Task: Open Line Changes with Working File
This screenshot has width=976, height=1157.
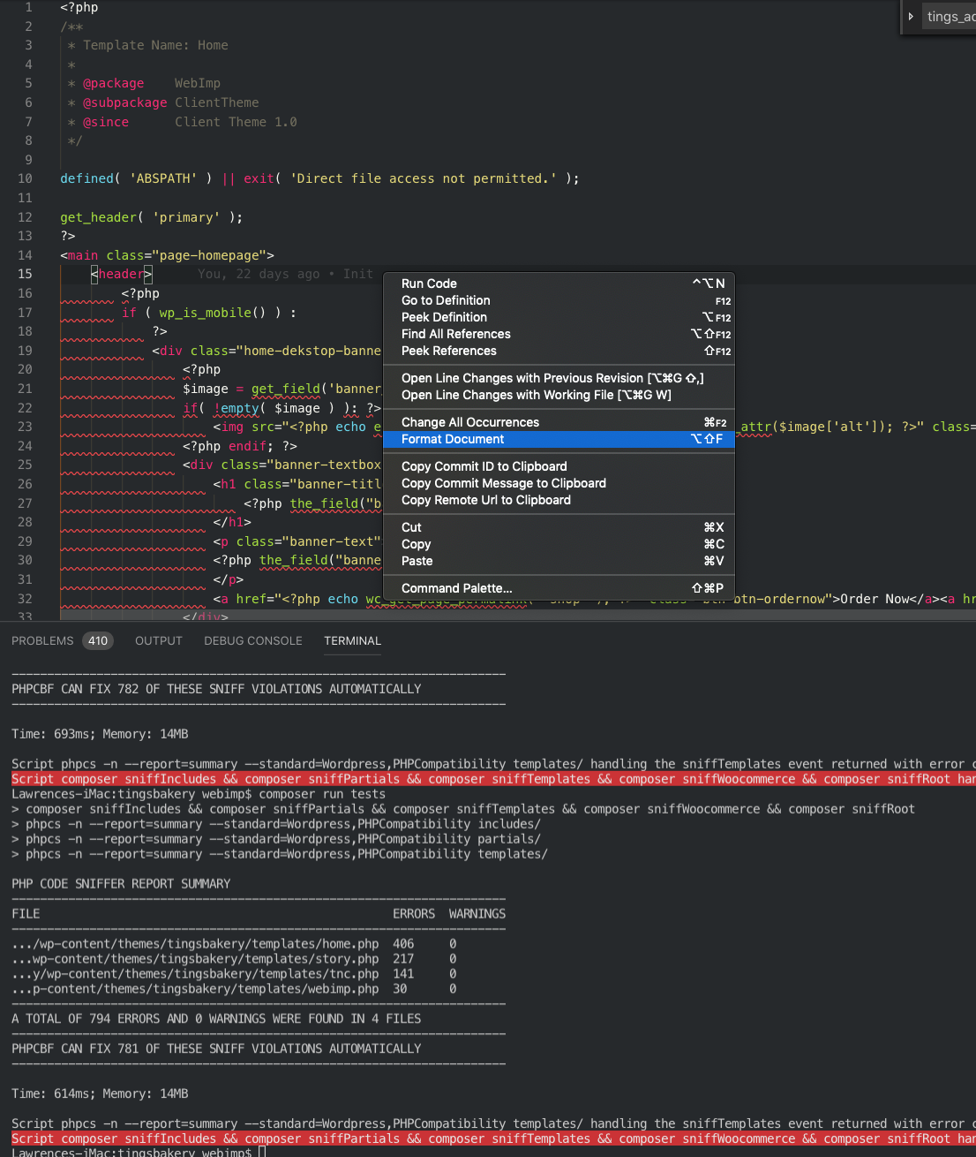Action: (537, 395)
